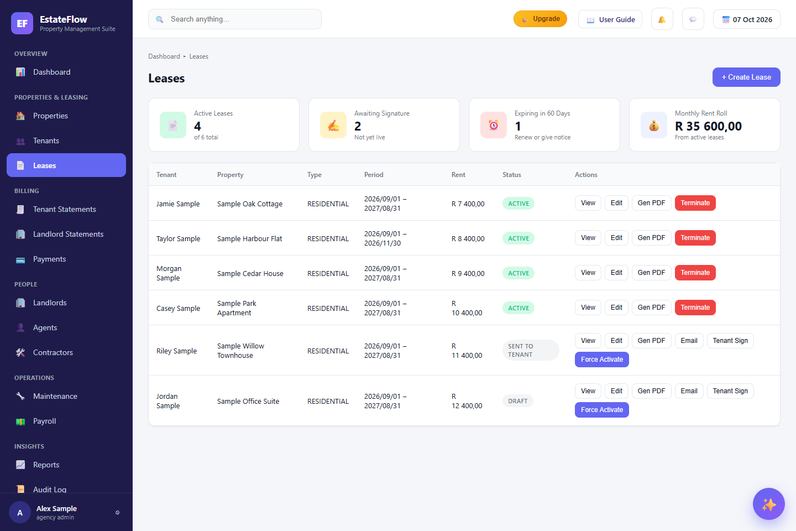This screenshot has width=796, height=531.
Task: Click the Monthly Rent Roll money bag icon
Action: [654, 125]
